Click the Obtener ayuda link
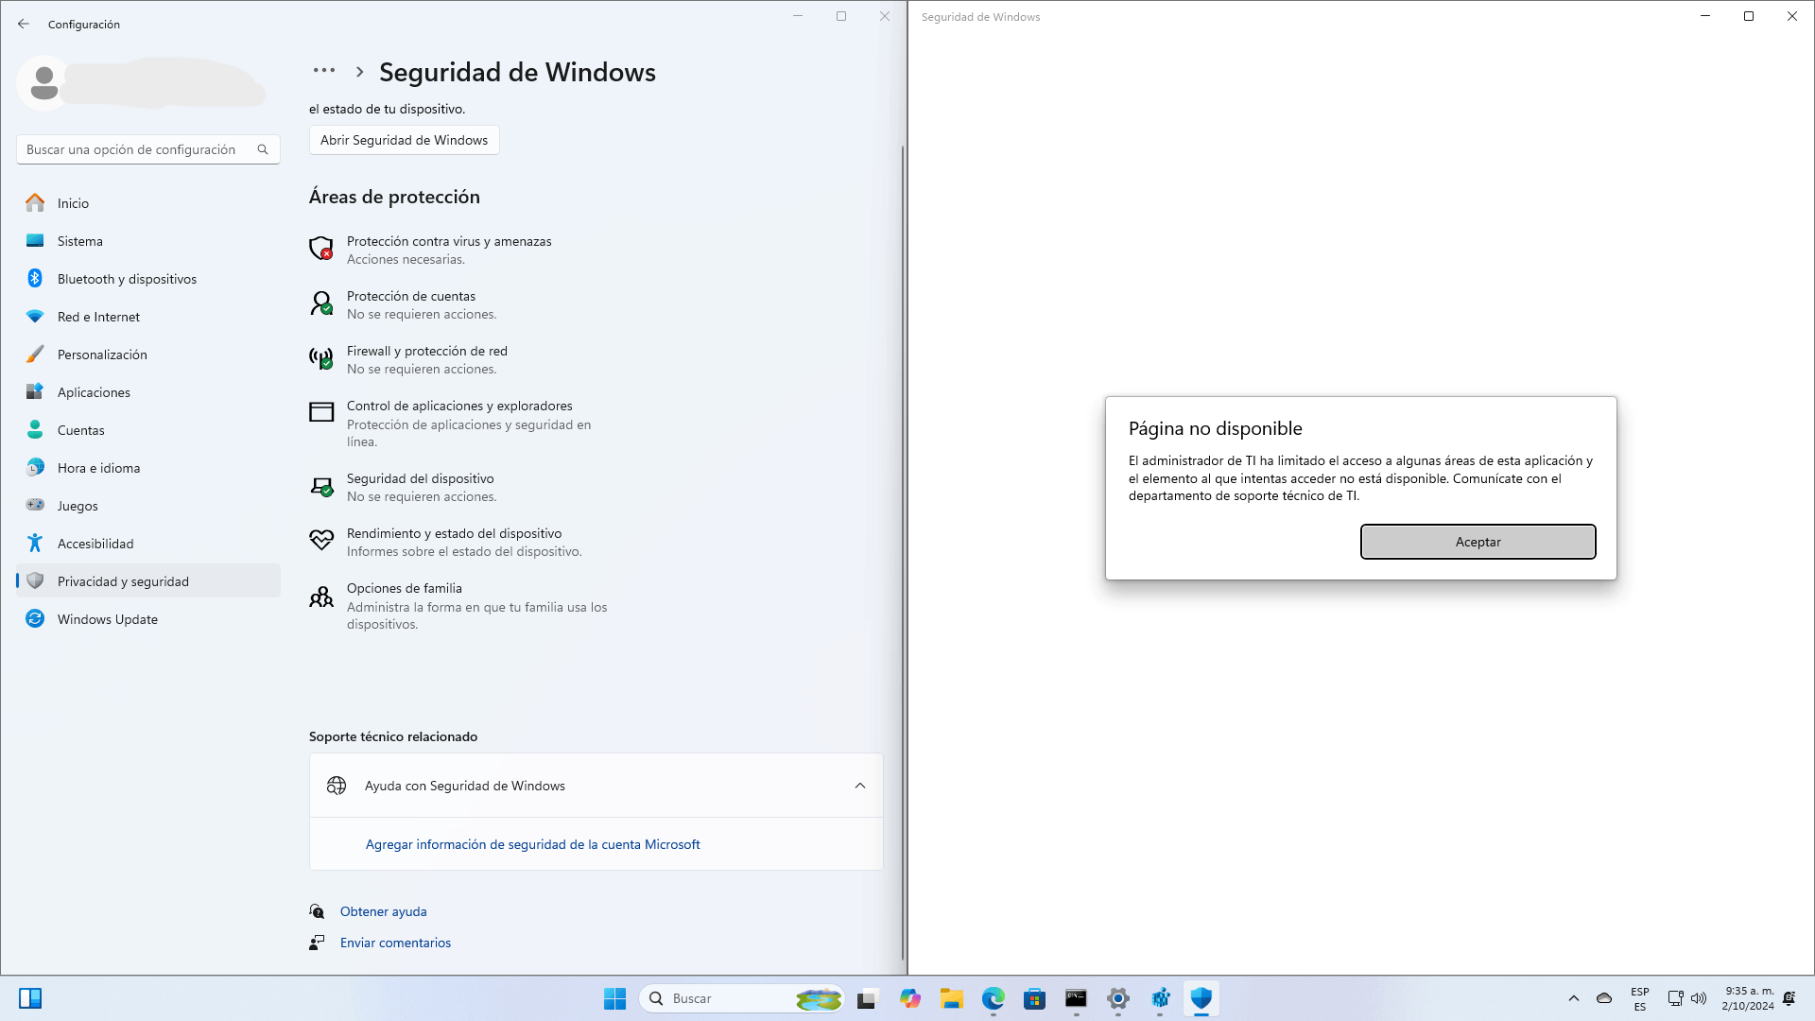 383,911
